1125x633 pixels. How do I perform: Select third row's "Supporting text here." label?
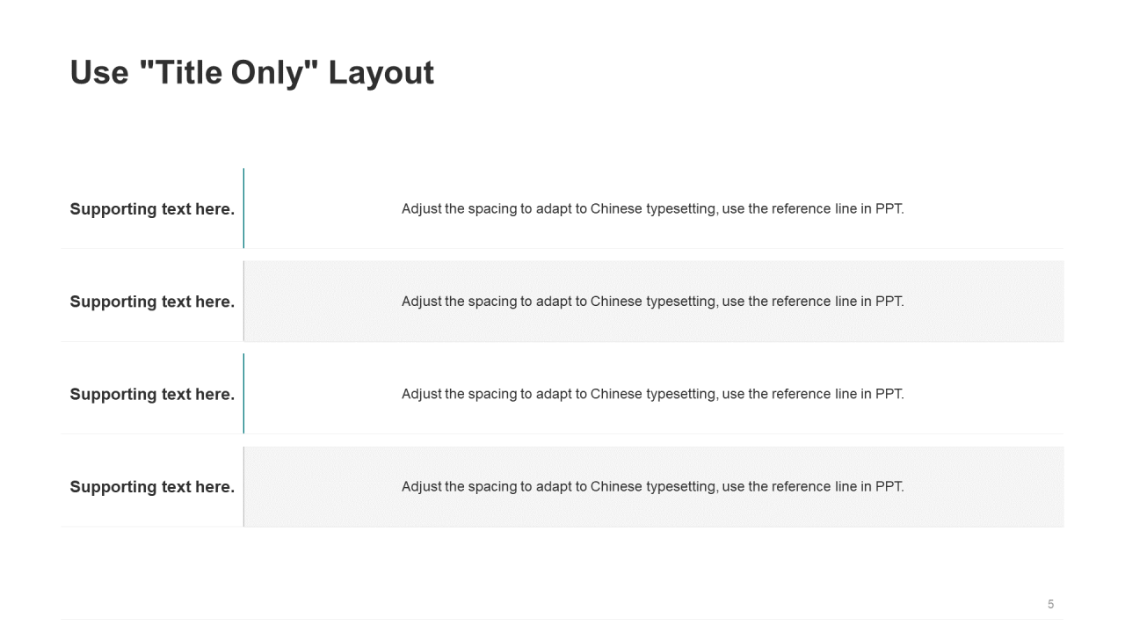152,394
